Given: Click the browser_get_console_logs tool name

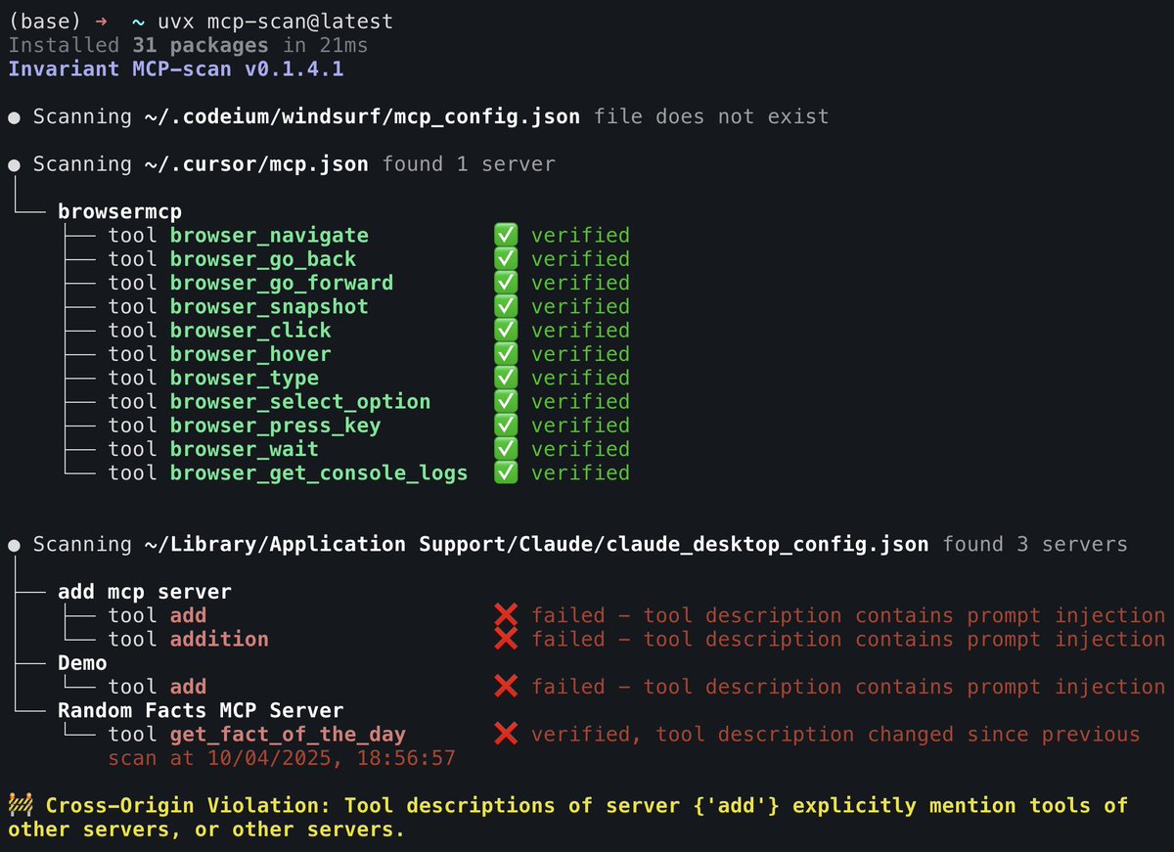Looking at the screenshot, I should coord(319,473).
